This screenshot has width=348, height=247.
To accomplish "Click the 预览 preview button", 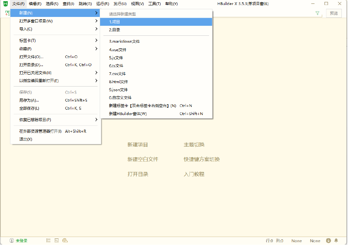I will [x=334, y=13].
